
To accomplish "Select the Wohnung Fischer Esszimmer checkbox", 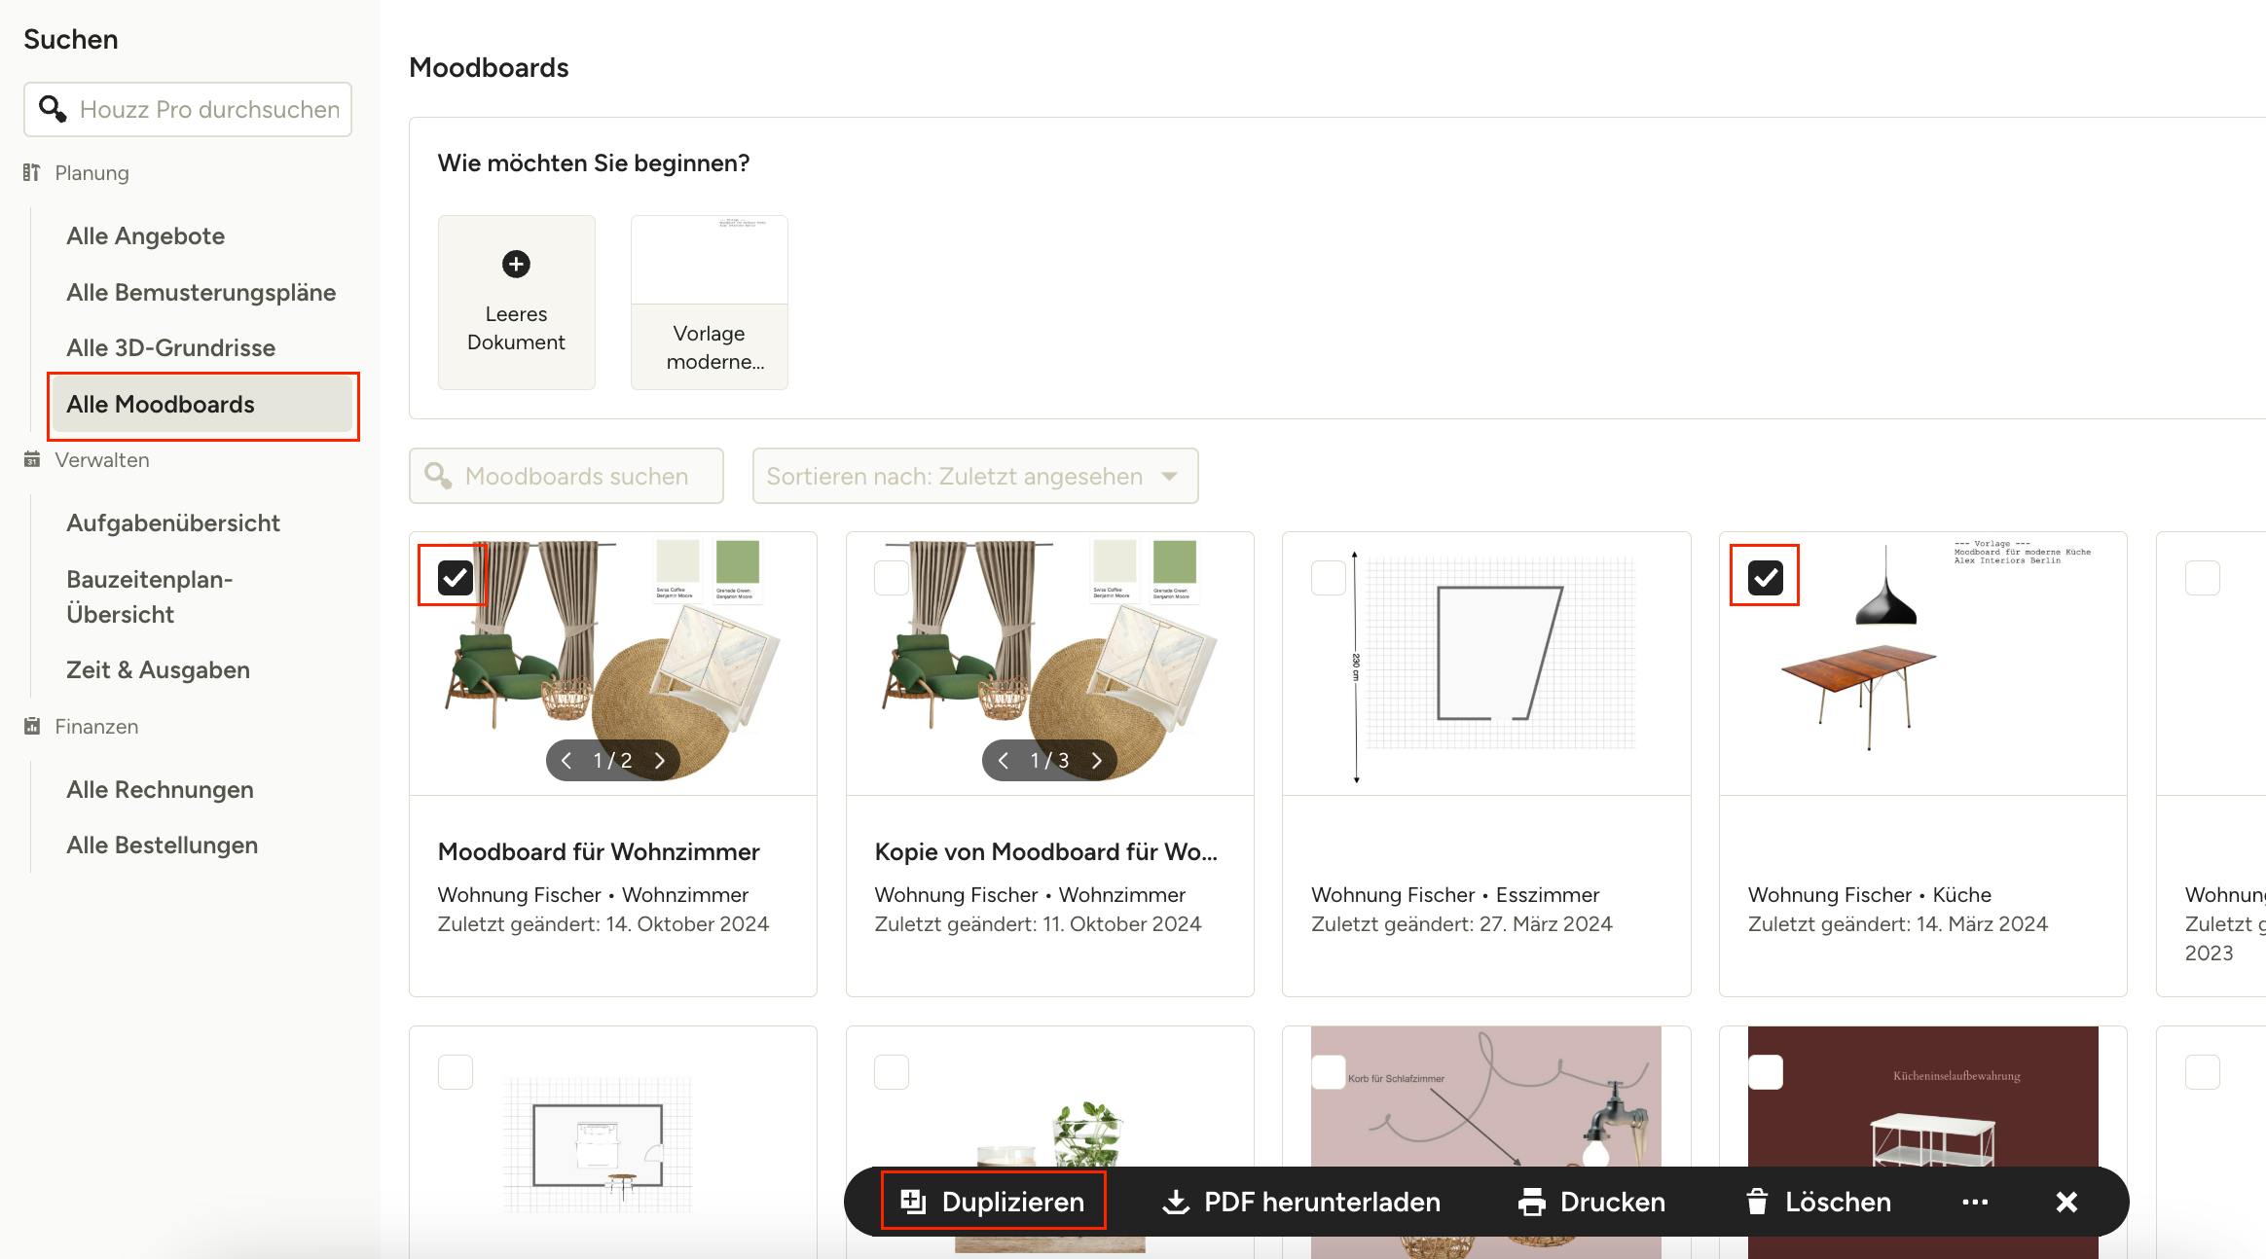I will (x=1329, y=577).
